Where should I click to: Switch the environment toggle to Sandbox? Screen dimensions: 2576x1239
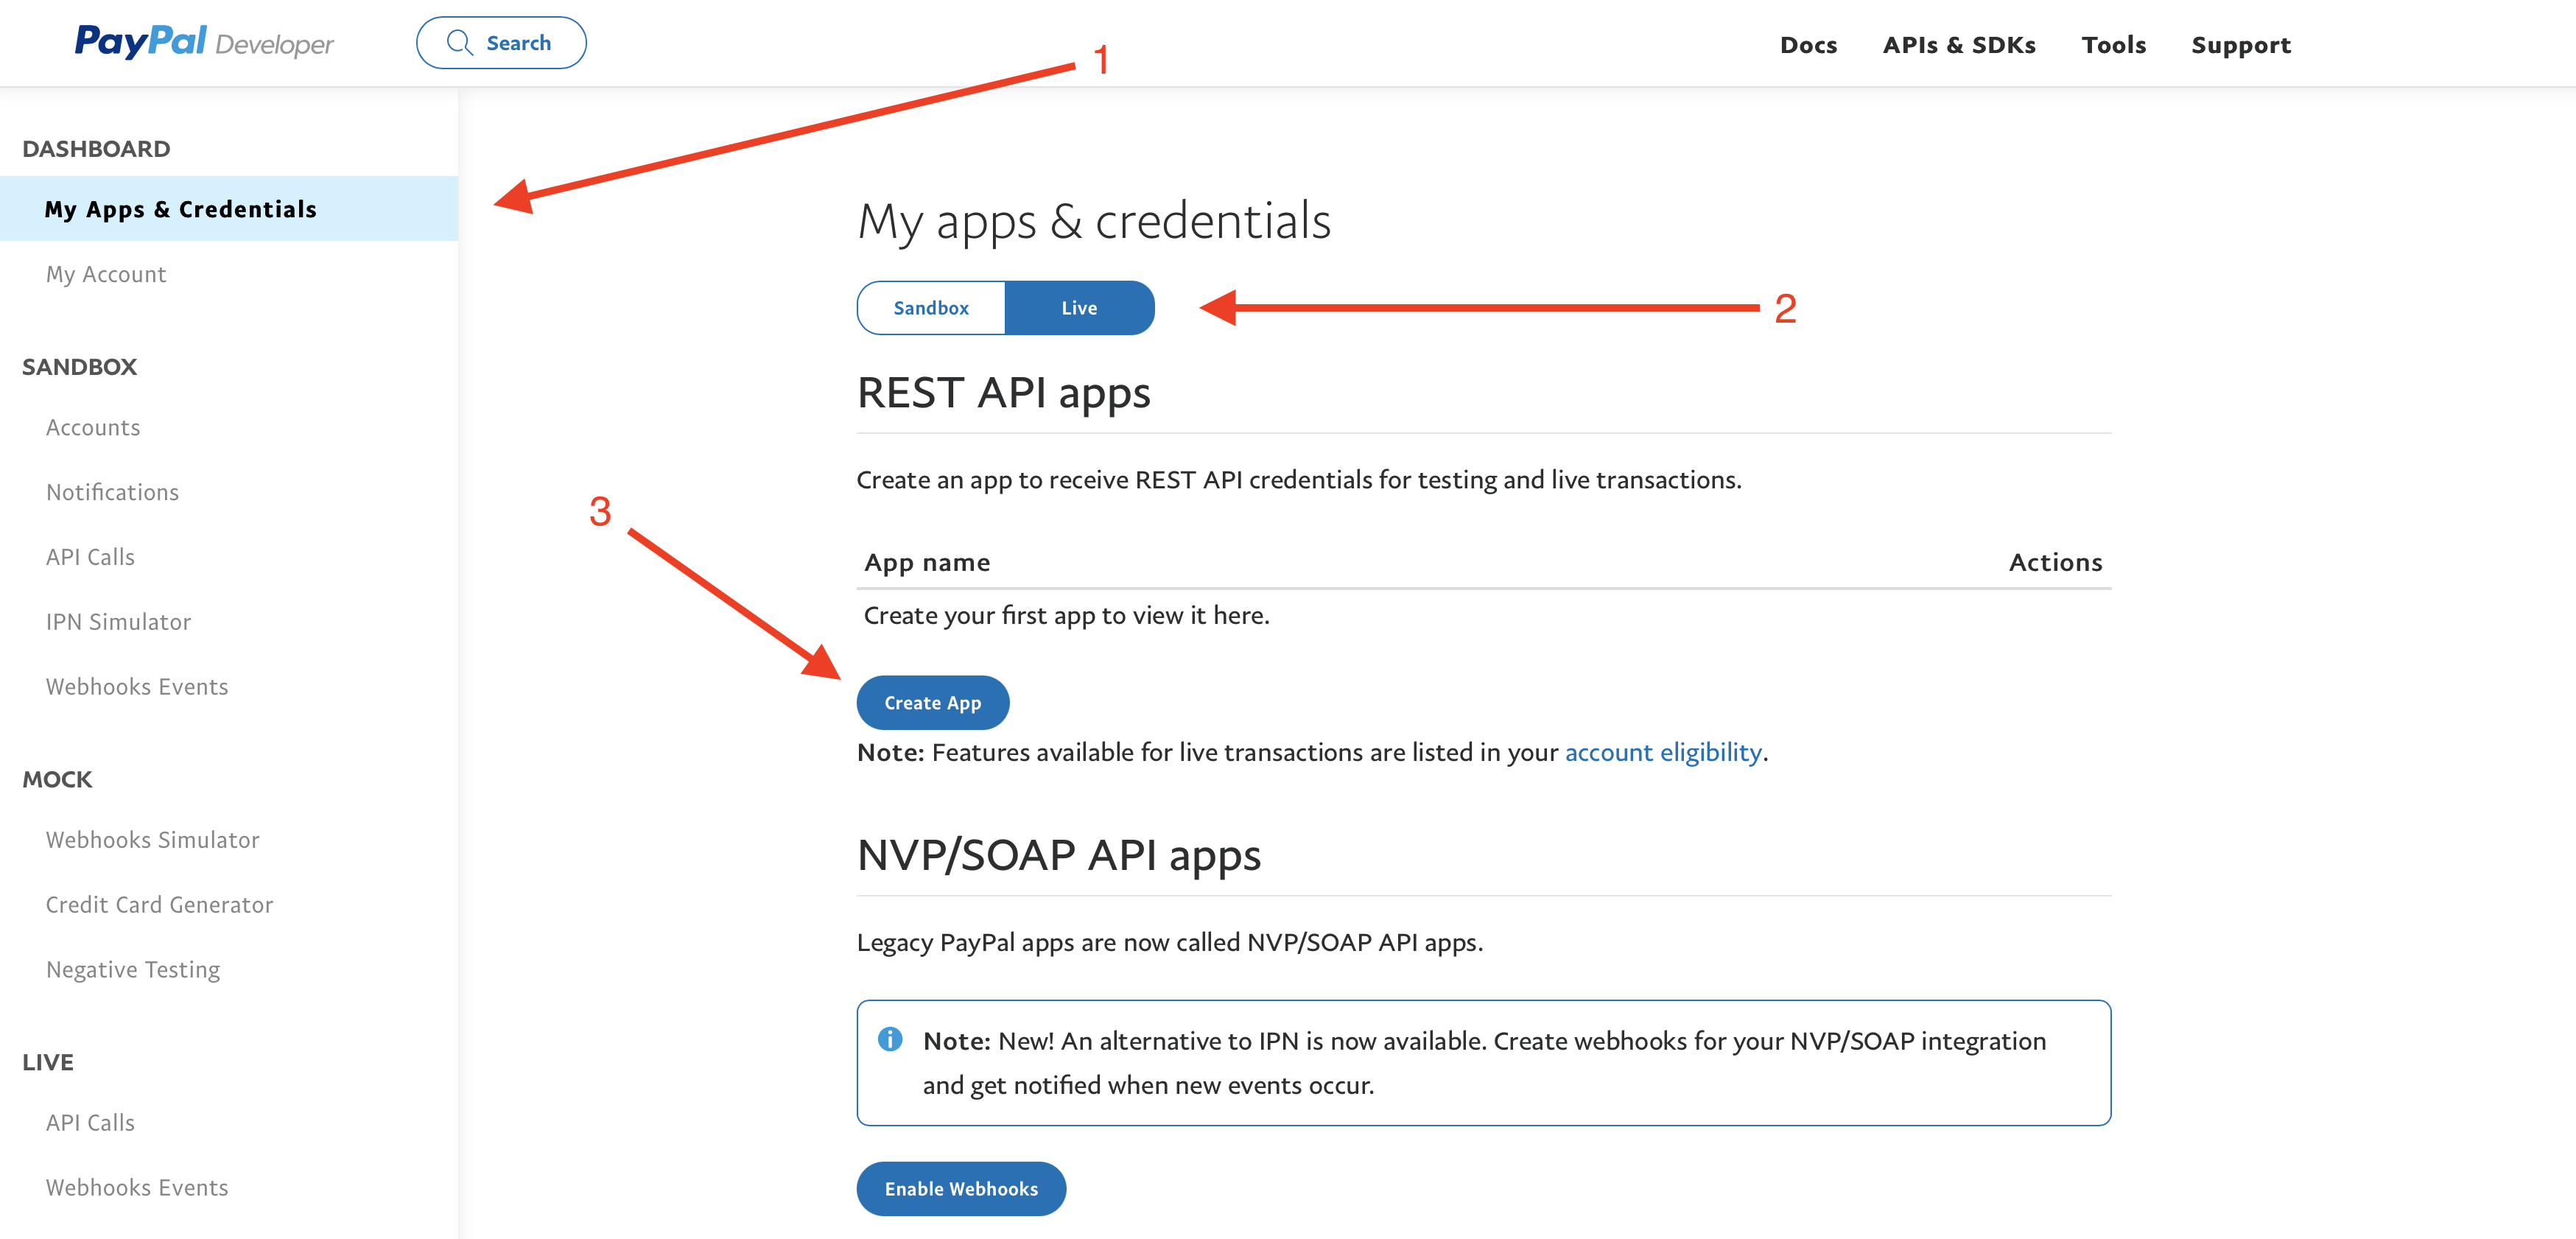click(930, 308)
